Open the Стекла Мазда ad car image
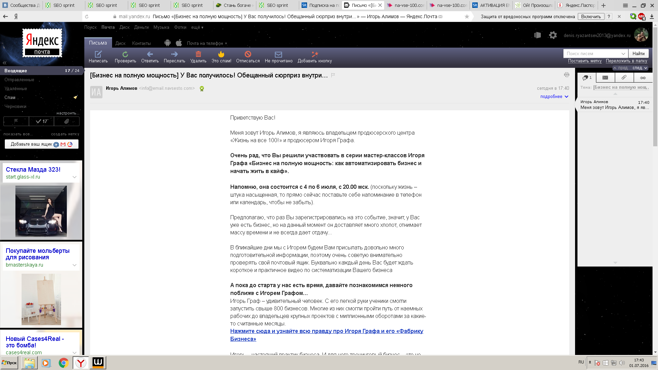 (x=41, y=211)
